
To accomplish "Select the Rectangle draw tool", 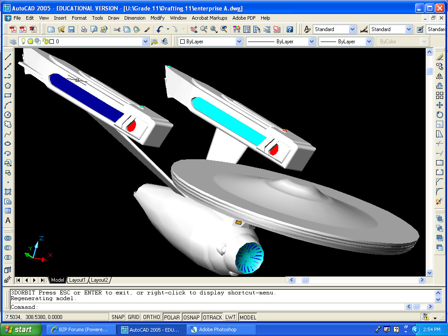I will 8,95.
